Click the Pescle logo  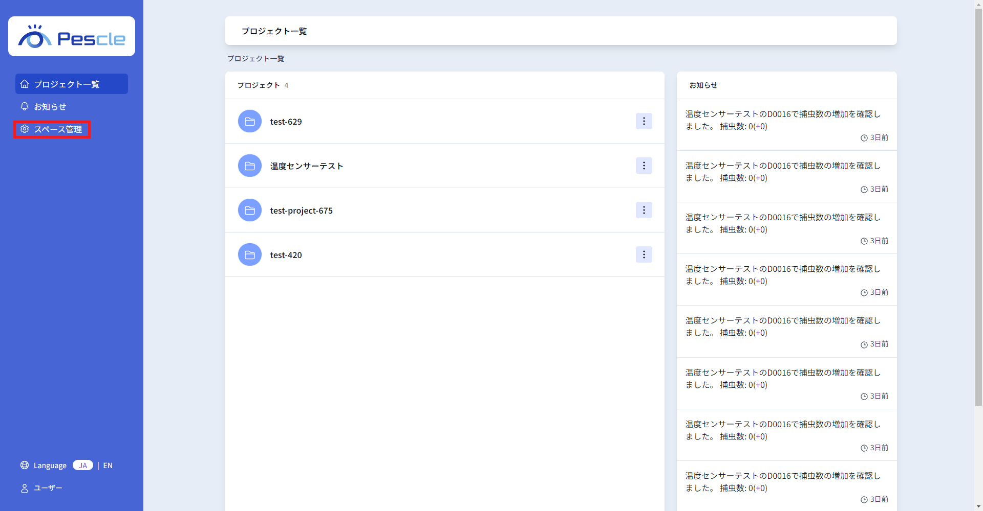pos(72,37)
